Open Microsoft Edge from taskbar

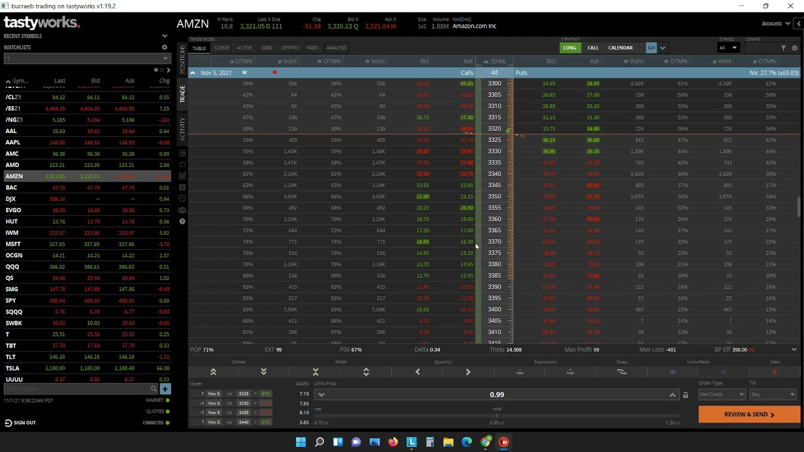pos(467,442)
